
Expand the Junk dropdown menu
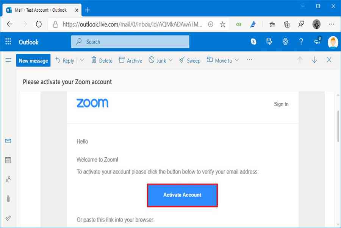(x=170, y=60)
